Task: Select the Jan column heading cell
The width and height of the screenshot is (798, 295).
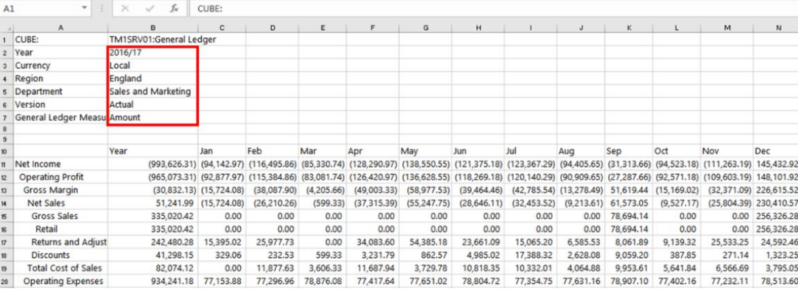Action: coord(222,151)
